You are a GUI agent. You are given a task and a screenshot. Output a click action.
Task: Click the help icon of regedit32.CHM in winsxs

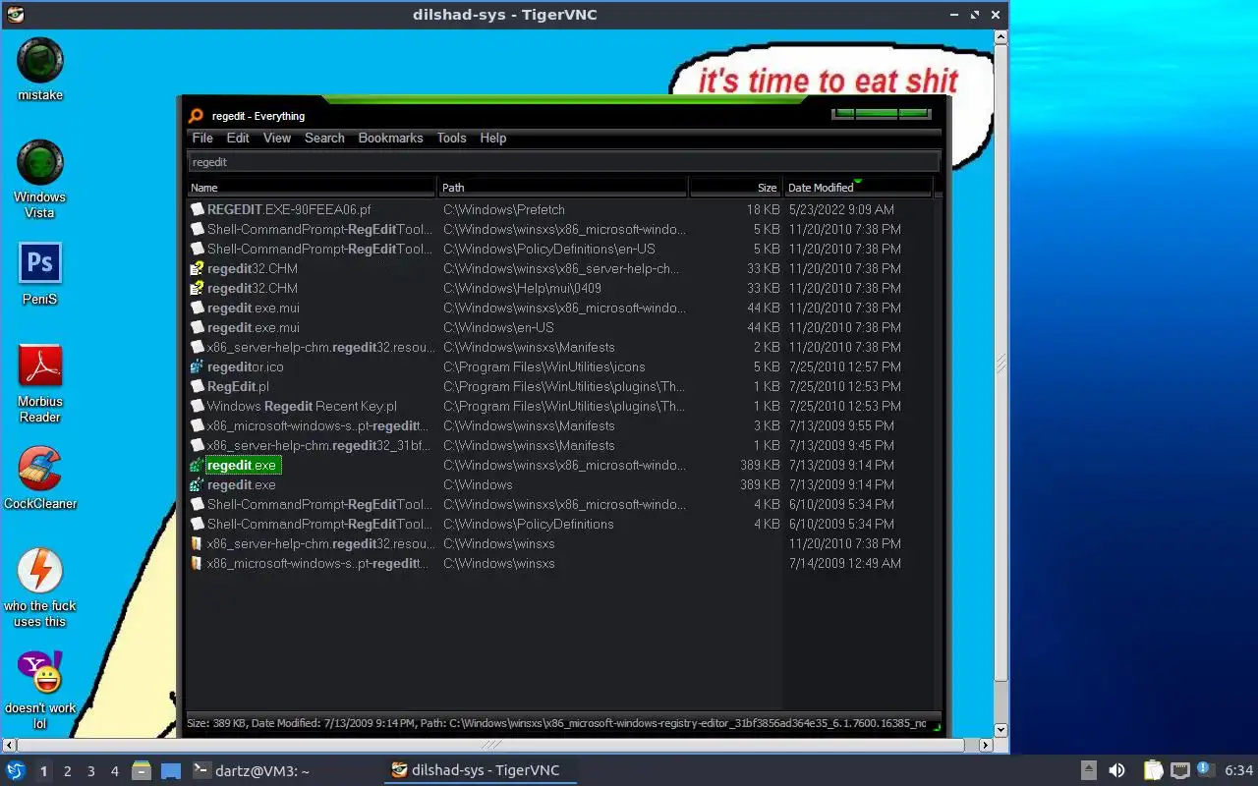tap(198, 268)
